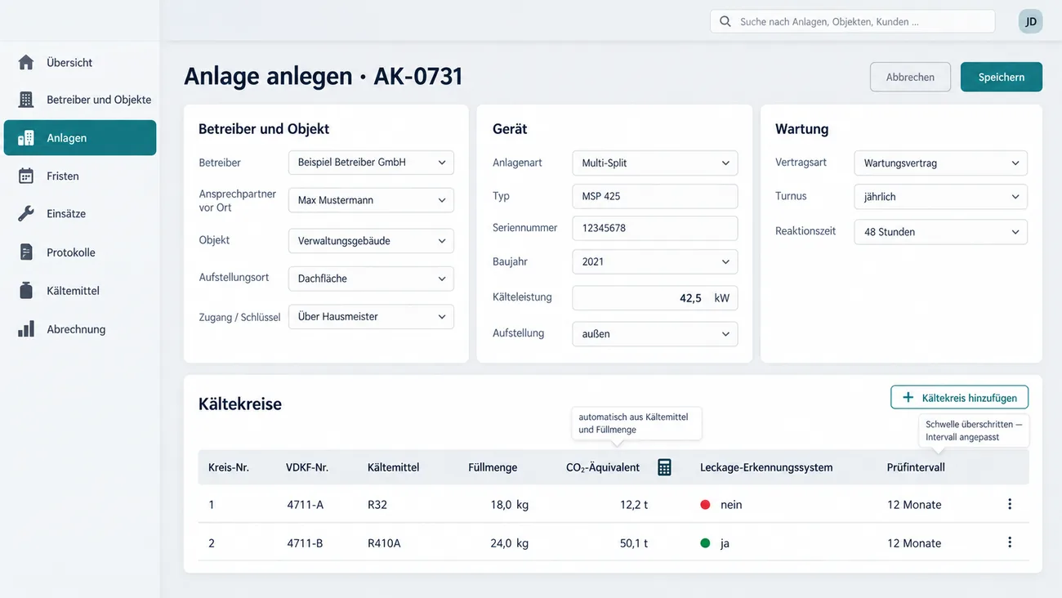Open the Betreiber dropdown
Viewport: 1062px width, 598px height.
371,162
